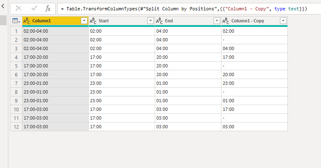
Task: Click the dash cell in row 8
Action: point(254,92)
